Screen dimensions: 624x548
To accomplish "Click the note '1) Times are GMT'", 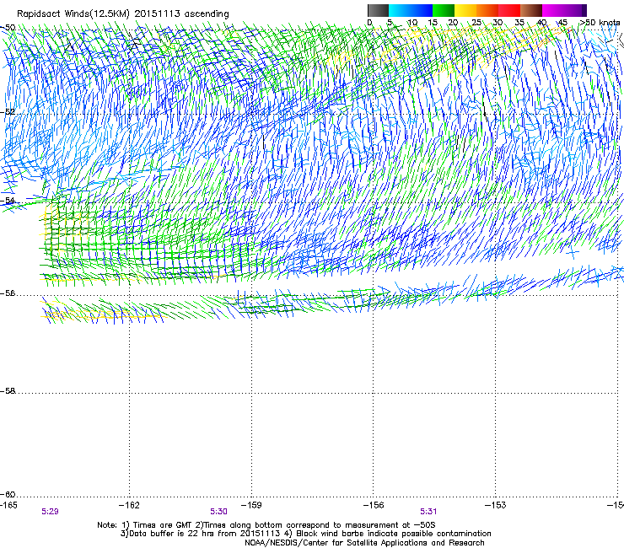I will pos(158,525).
